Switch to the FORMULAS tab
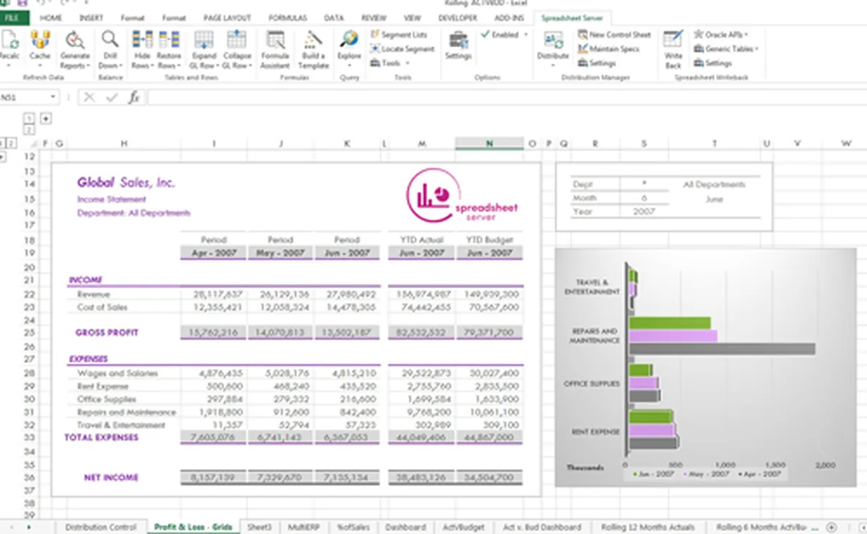Screen dimensions: 867x534 pyautogui.click(x=288, y=18)
